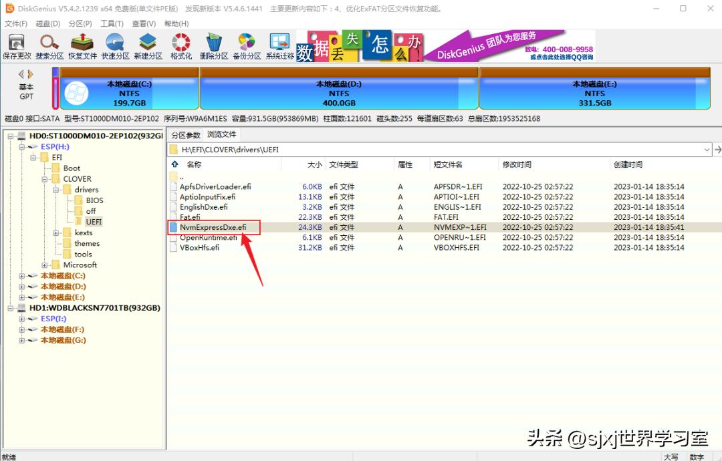The width and height of the screenshot is (722, 461).
Task: Select the UEFI folder in the tree
Action: tap(93, 221)
